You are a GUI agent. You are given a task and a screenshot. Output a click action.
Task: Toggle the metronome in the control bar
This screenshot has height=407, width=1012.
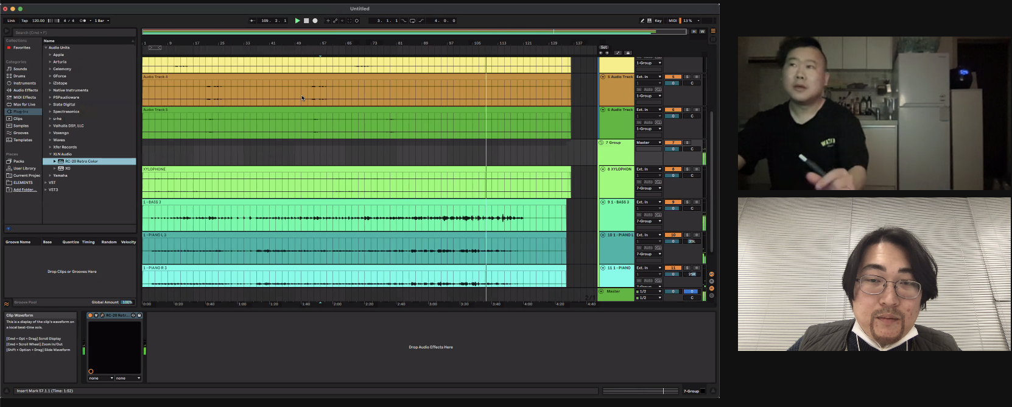pyautogui.click(x=83, y=21)
